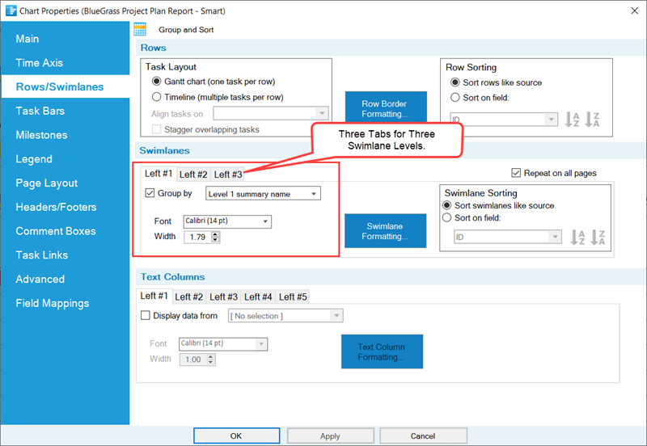The width and height of the screenshot is (647, 446).
Task: Select Gantt chart one task per row
Action: click(156, 82)
